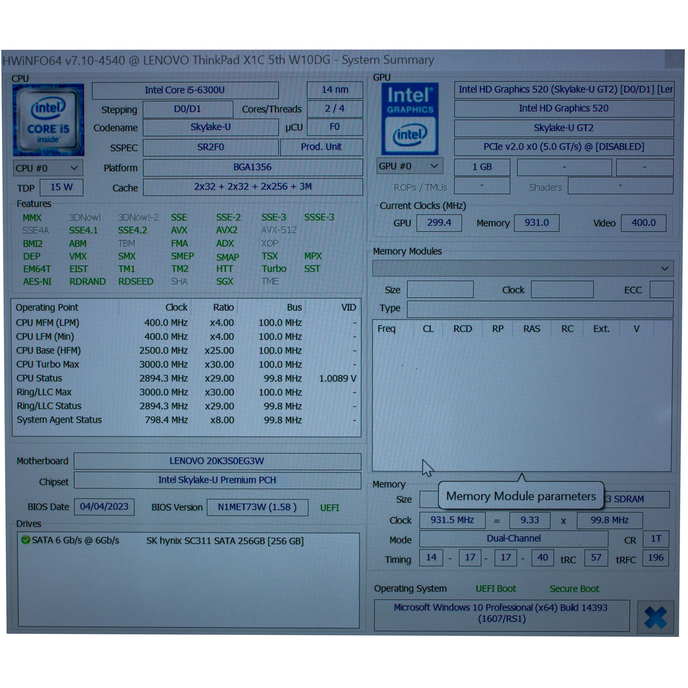Click the Memory Clock value 931.5 MHz
The height and width of the screenshot is (688, 688).
(452, 520)
